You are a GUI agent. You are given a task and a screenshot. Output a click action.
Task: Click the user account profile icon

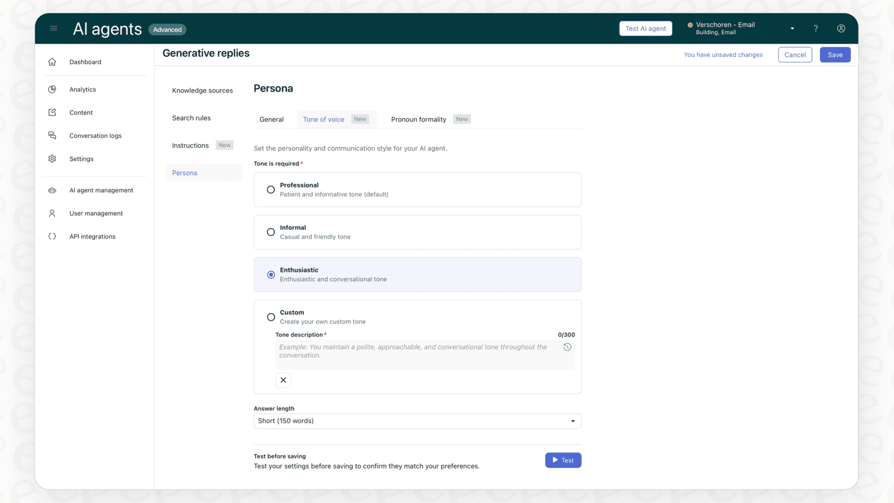(x=841, y=28)
